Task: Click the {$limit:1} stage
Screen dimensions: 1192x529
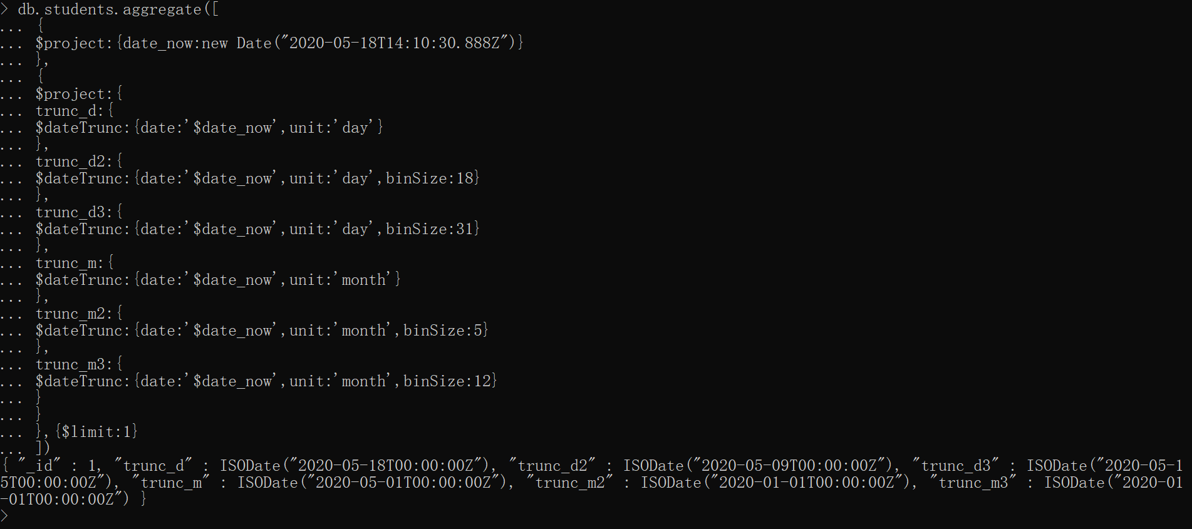Action: (x=96, y=432)
